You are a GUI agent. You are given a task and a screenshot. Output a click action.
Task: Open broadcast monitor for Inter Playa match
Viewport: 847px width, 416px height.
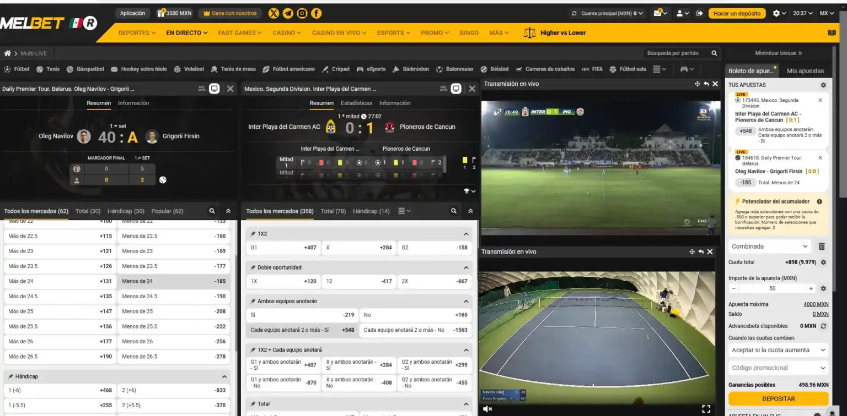[456, 89]
